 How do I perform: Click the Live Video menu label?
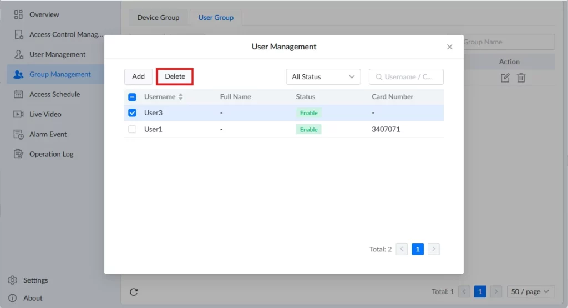(x=45, y=114)
